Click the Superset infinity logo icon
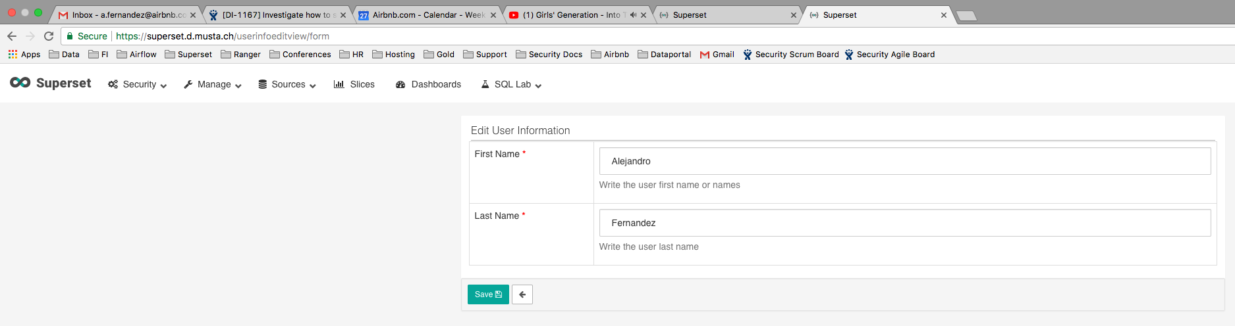The image size is (1235, 326). 20,83
